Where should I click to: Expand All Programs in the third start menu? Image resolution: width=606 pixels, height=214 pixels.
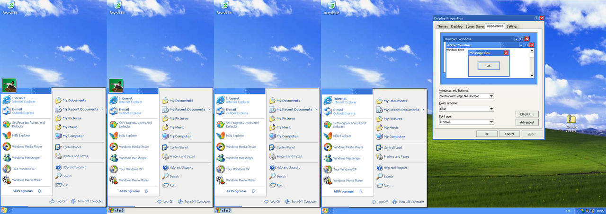pyautogui.click(x=241, y=191)
